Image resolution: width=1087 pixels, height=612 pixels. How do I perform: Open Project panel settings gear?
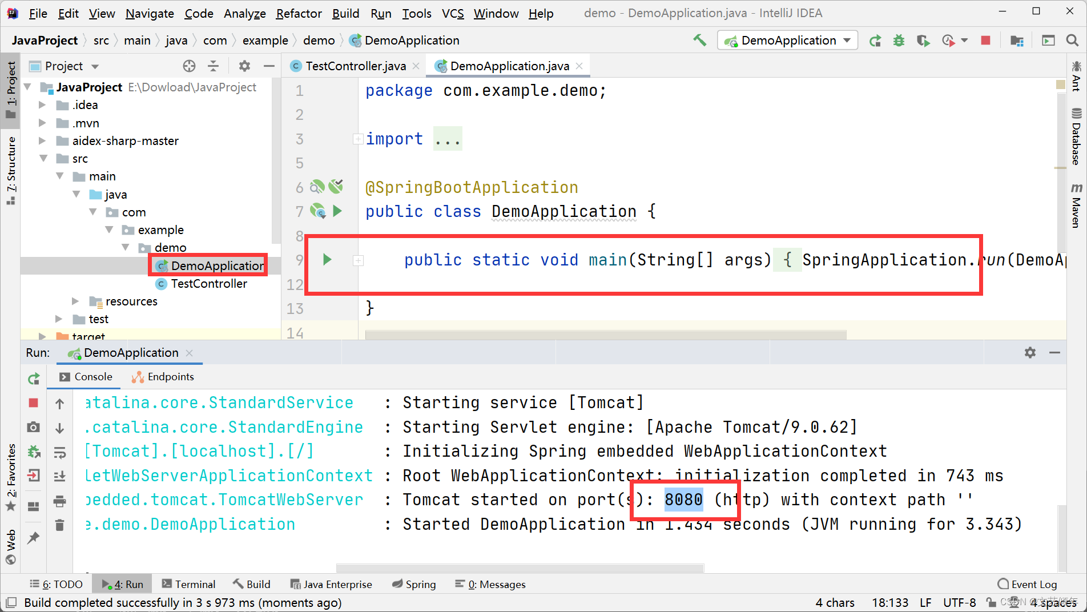(244, 66)
